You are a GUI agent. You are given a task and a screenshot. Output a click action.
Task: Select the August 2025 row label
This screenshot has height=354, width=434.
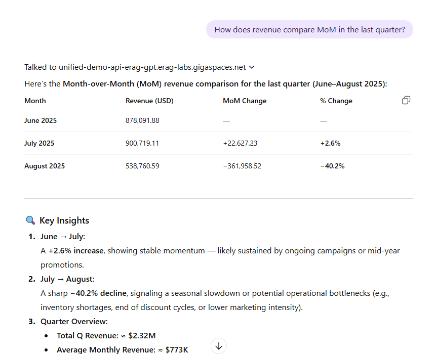coord(45,166)
